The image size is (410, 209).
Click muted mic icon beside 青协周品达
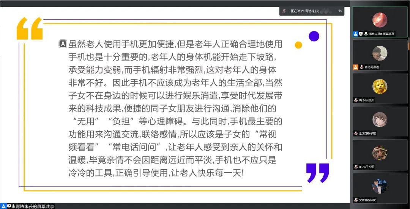(361, 67)
